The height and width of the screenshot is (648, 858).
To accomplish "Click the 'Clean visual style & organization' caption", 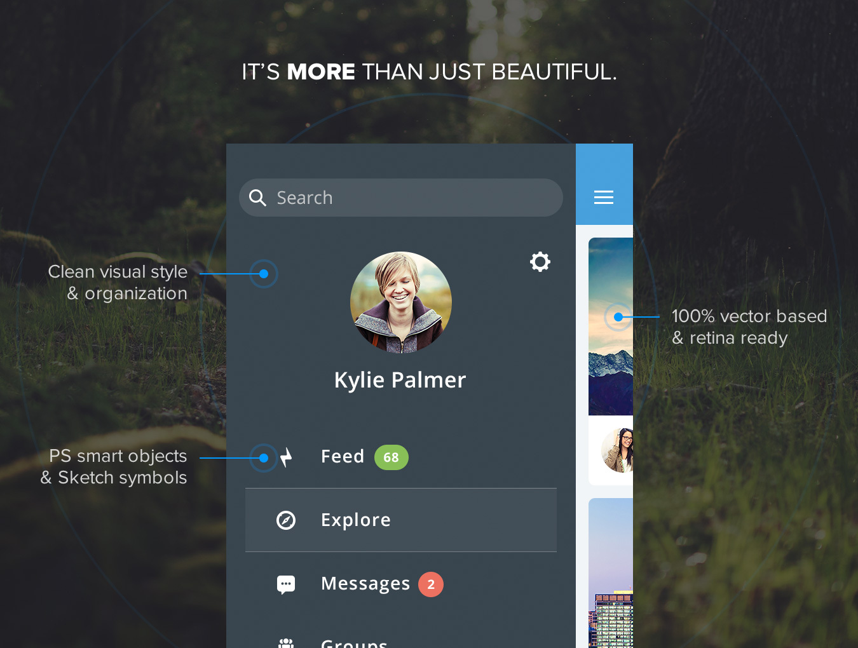I will coord(118,283).
